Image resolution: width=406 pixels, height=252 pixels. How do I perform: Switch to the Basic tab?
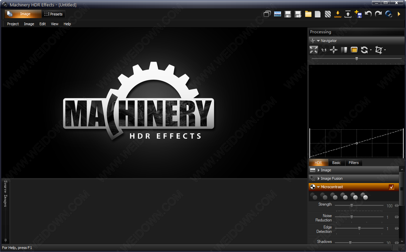point(336,163)
